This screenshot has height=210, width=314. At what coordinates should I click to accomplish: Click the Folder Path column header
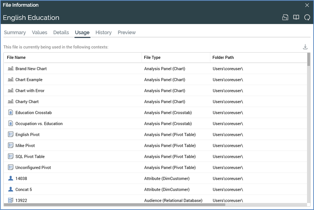point(223,58)
